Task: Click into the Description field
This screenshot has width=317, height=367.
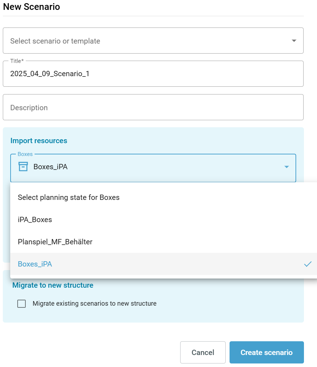Action: (x=153, y=107)
